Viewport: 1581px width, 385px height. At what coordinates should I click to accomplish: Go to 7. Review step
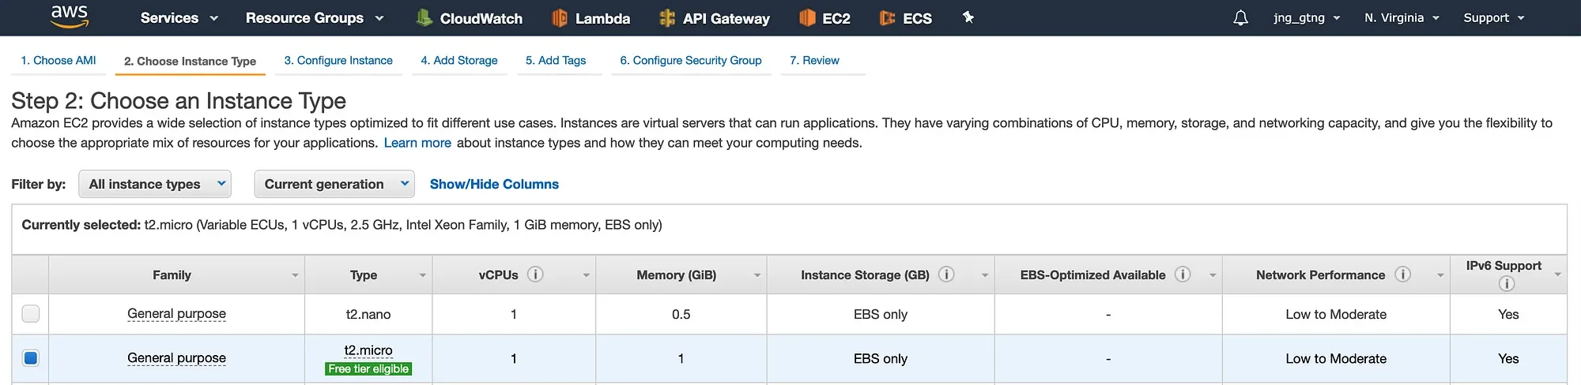point(814,60)
